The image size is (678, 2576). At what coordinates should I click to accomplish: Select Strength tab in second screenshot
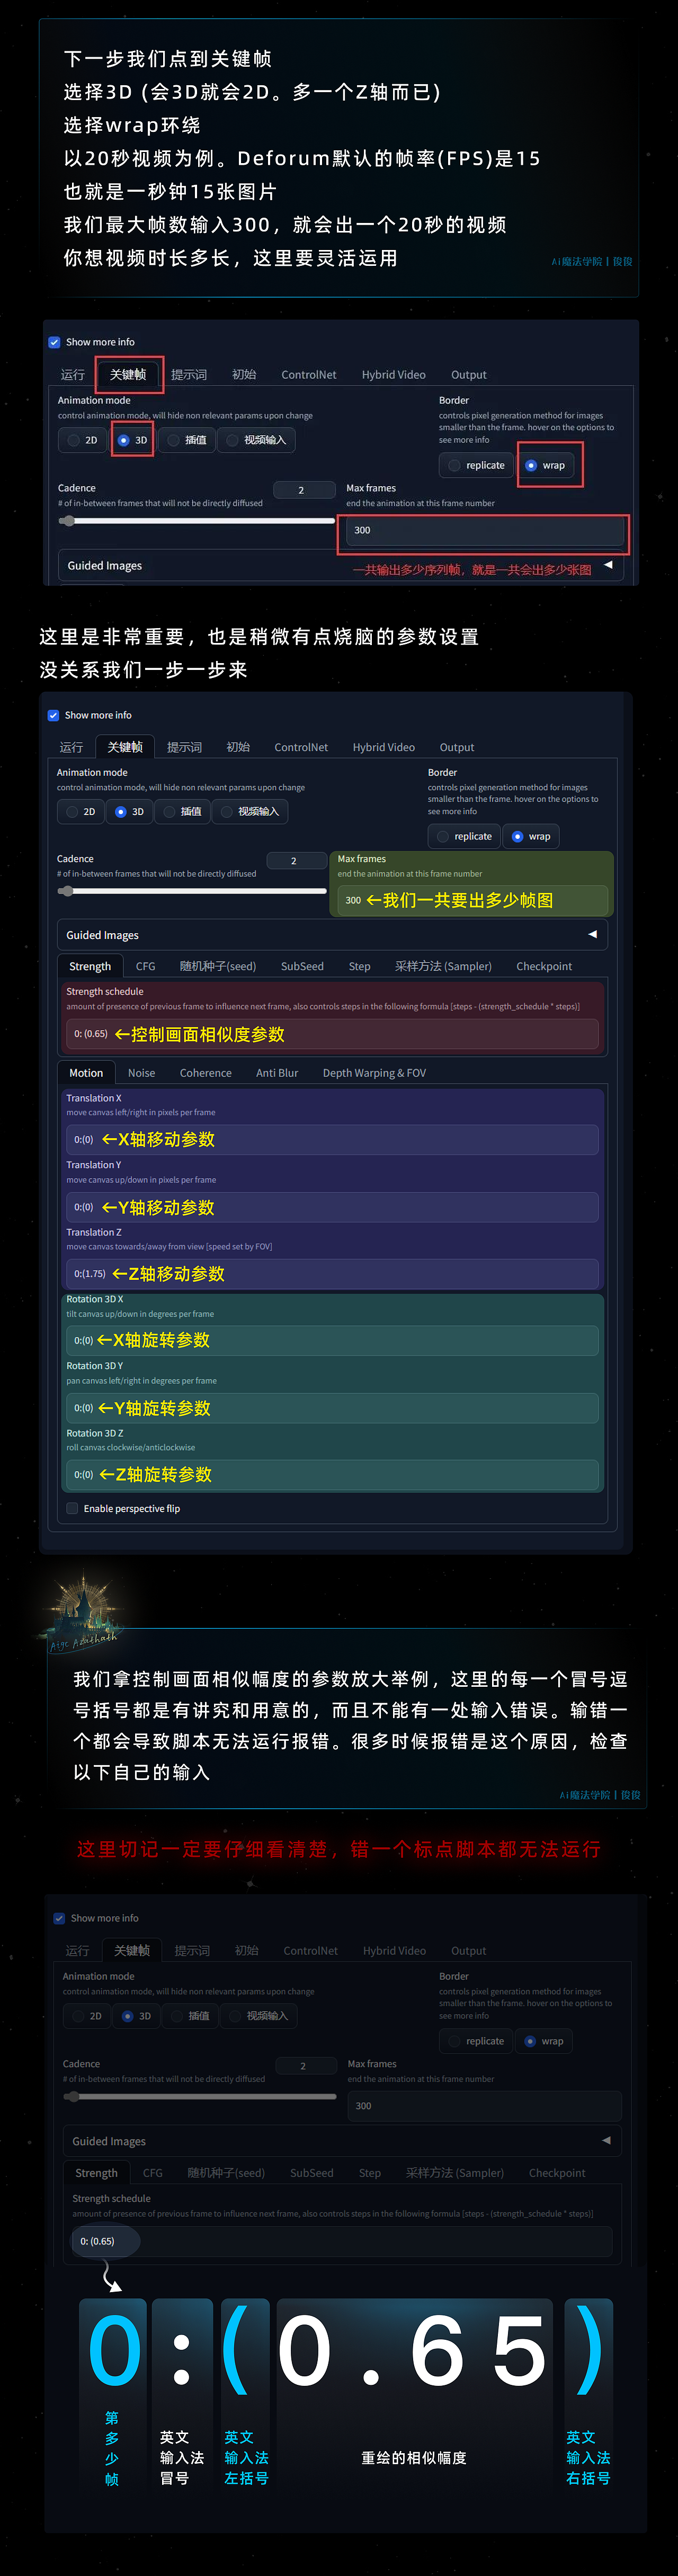pyautogui.click(x=90, y=966)
